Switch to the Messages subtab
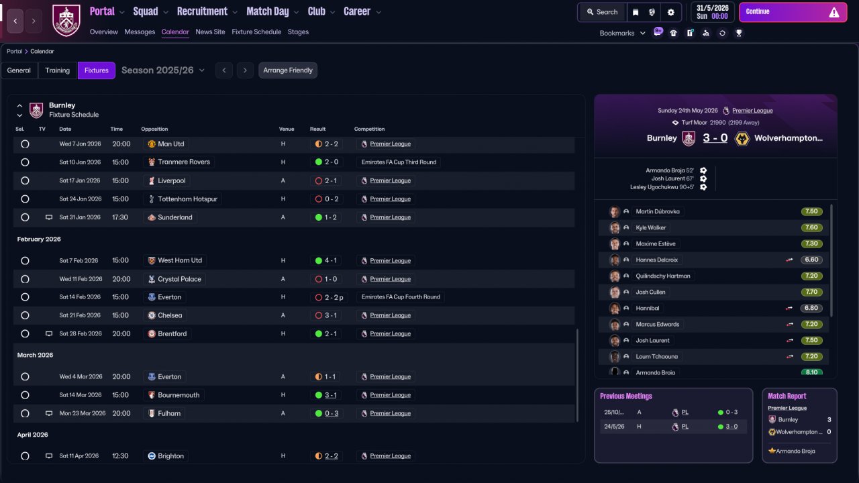Viewport: 859px width, 483px height. pyautogui.click(x=140, y=32)
